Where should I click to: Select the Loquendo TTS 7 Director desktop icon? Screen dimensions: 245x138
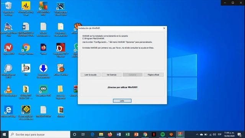[x=61, y=50]
